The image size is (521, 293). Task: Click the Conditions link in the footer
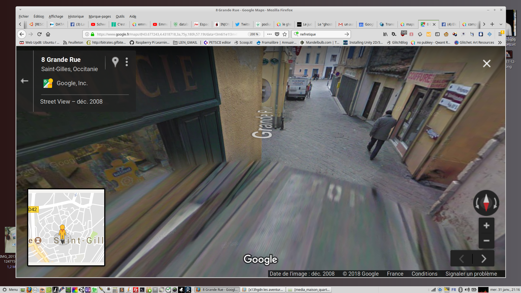click(x=424, y=274)
